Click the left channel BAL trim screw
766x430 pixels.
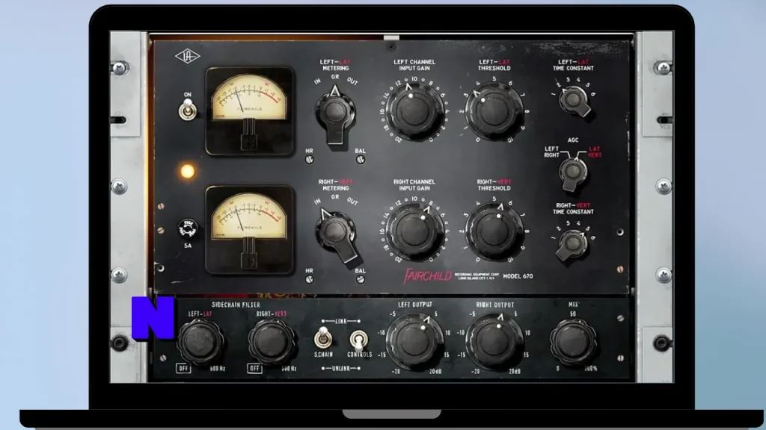pyautogui.click(x=361, y=160)
